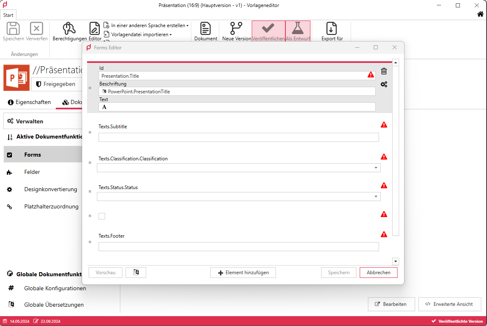Viewport: 487px width, 326px height.
Task: Click the Text input field
Action: (237, 107)
